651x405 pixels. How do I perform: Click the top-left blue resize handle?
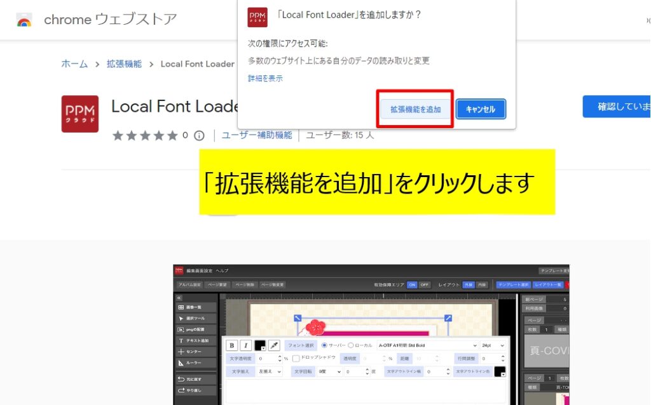point(298,318)
